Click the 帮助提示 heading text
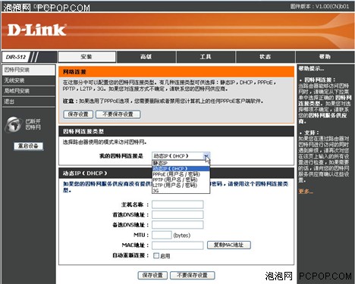Screen dimensions: 355x284 click(x=311, y=68)
